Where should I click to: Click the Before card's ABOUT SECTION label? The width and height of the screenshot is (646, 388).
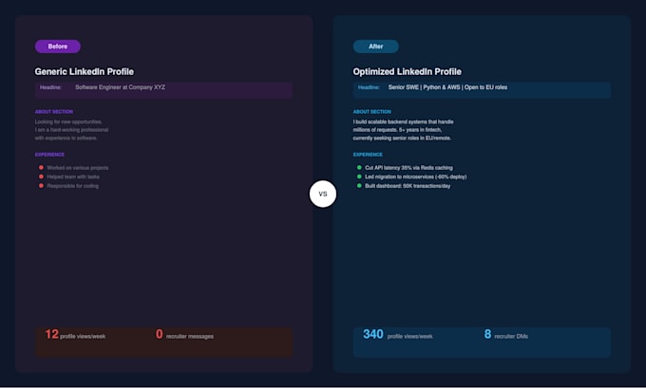click(x=54, y=112)
